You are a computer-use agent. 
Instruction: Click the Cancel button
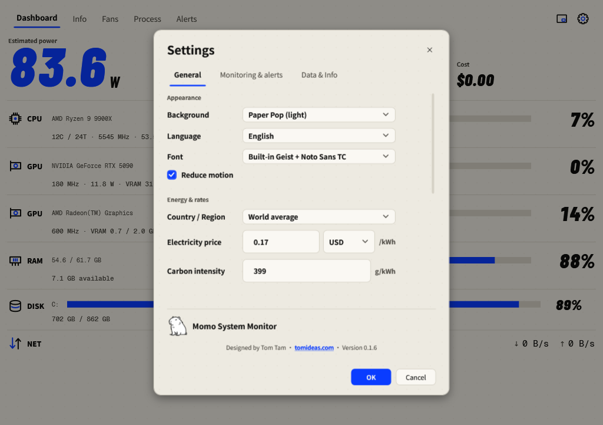pos(416,377)
